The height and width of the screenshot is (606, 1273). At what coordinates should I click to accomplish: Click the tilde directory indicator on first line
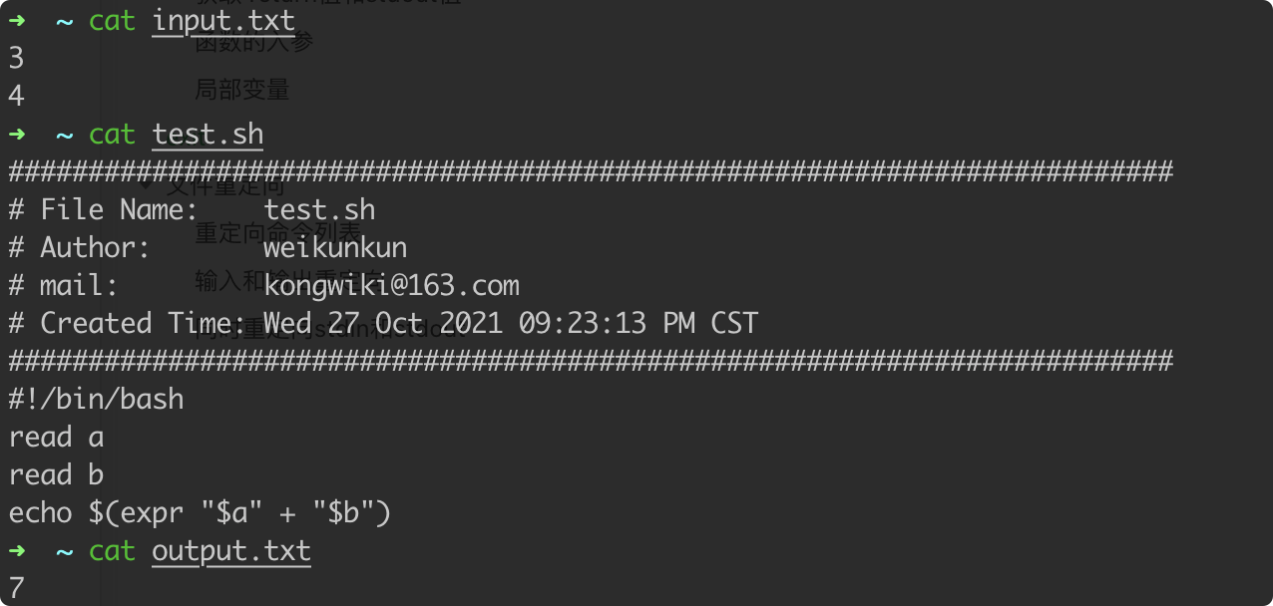click(x=65, y=20)
